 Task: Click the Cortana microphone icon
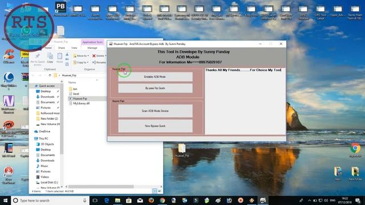(85, 200)
